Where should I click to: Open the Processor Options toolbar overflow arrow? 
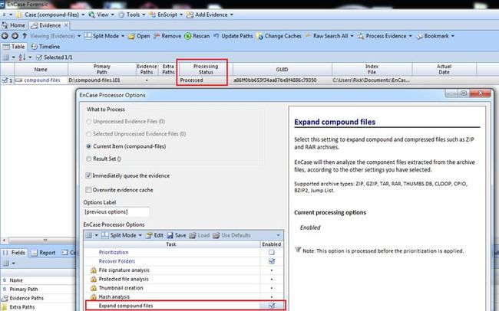(279, 235)
